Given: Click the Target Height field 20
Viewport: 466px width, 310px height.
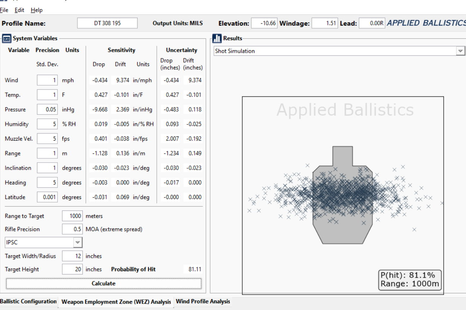Looking at the screenshot, I should coord(73,269).
